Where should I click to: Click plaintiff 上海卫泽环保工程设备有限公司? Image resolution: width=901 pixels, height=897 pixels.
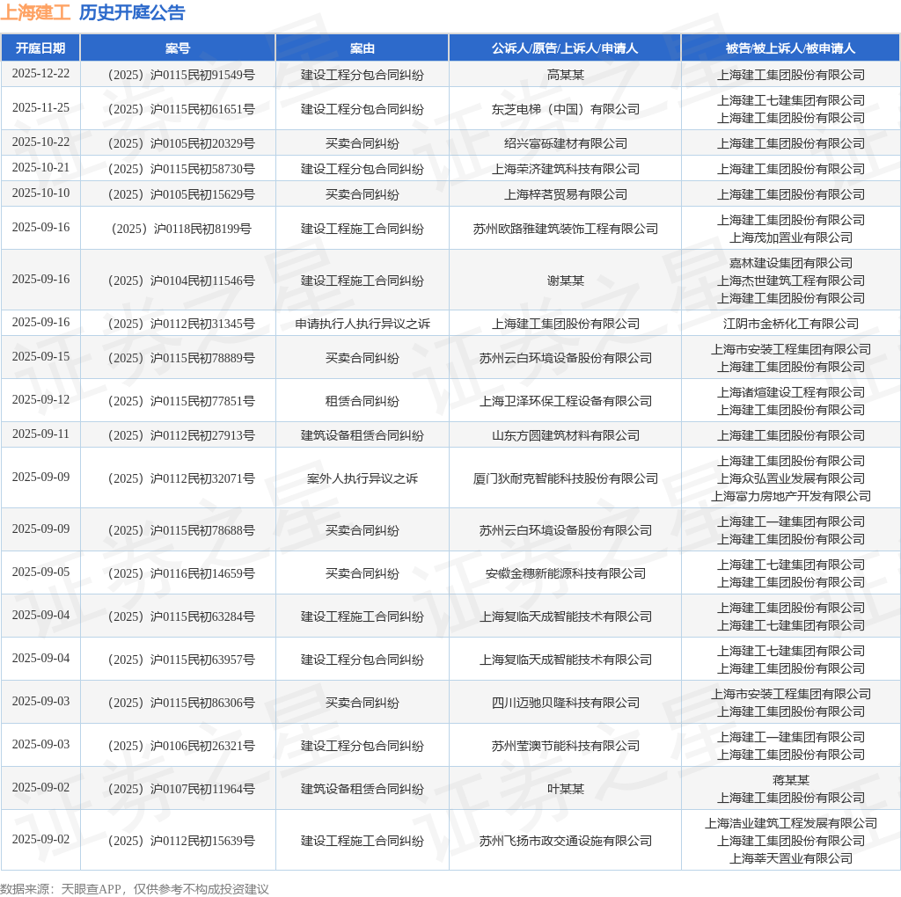pos(566,401)
